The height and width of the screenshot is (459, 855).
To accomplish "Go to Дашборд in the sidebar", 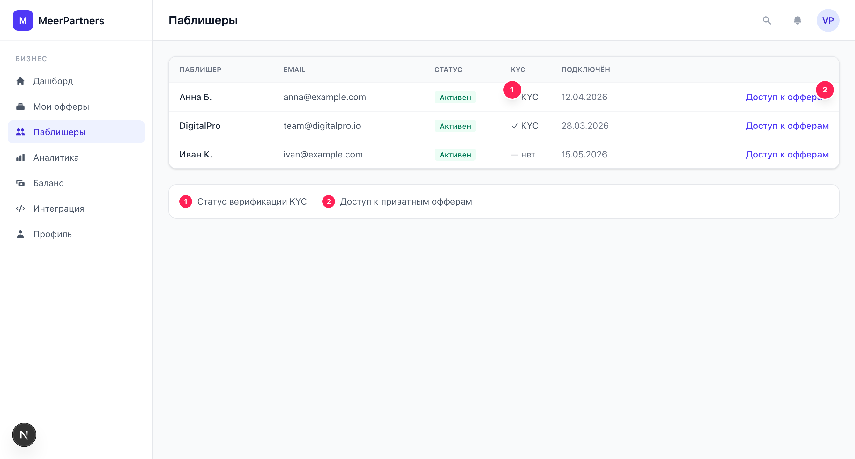I will pyautogui.click(x=76, y=81).
